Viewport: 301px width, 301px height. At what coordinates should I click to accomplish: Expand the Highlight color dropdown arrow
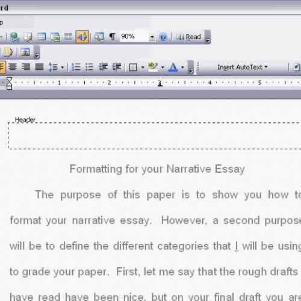pyautogui.click(x=163, y=67)
